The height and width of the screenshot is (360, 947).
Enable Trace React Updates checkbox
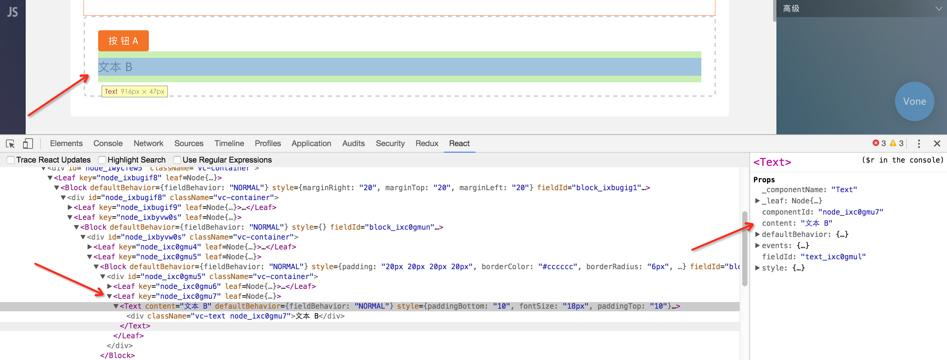click(11, 160)
